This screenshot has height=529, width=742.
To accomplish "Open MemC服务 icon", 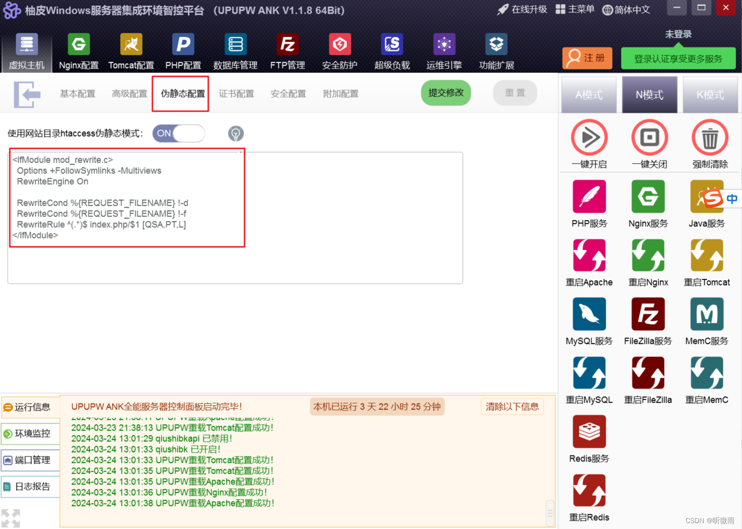I will tap(707, 314).
